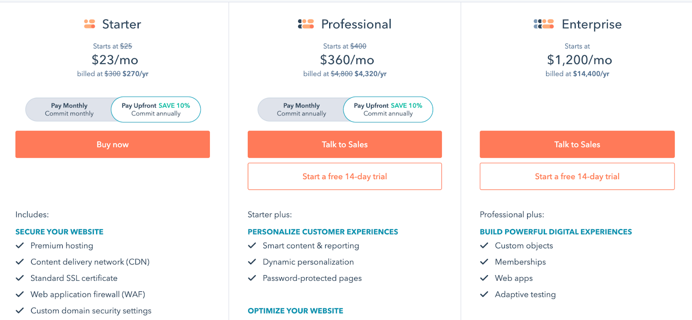Image resolution: width=692 pixels, height=320 pixels.
Task: Start a free 14-day Professional trial
Action: [x=344, y=176]
